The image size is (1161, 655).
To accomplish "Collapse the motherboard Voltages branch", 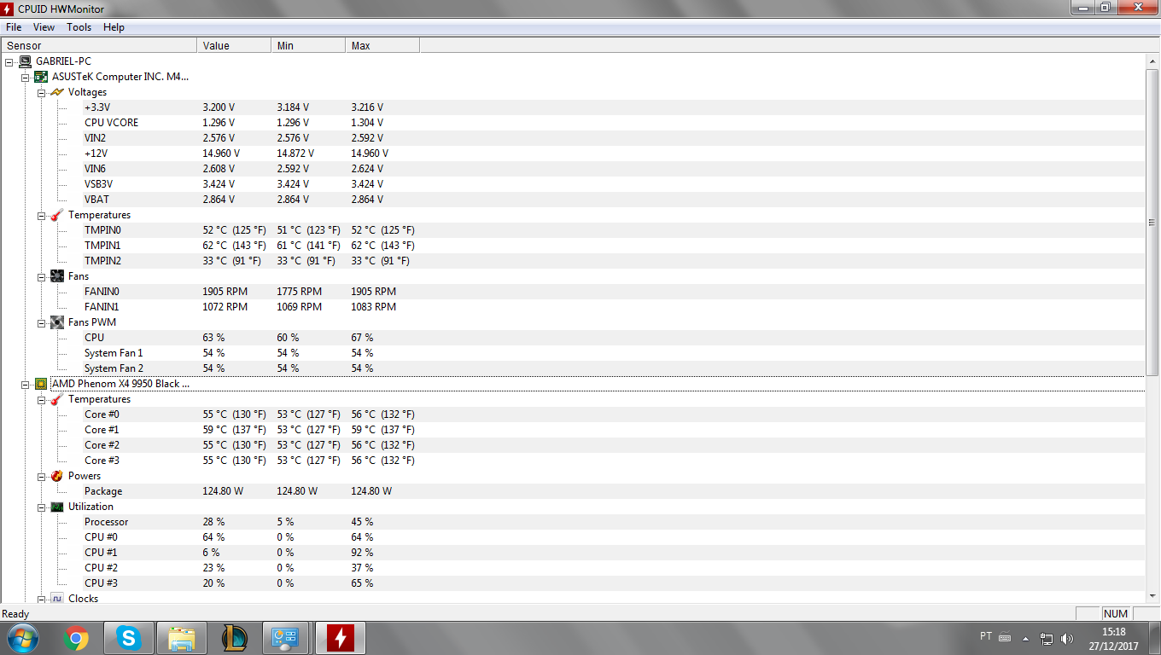I will (x=41, y=92).
